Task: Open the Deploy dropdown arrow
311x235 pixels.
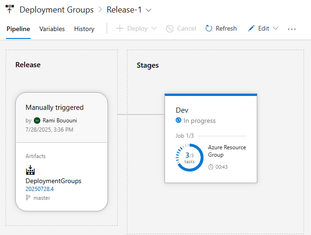Action: pos(154,29)
